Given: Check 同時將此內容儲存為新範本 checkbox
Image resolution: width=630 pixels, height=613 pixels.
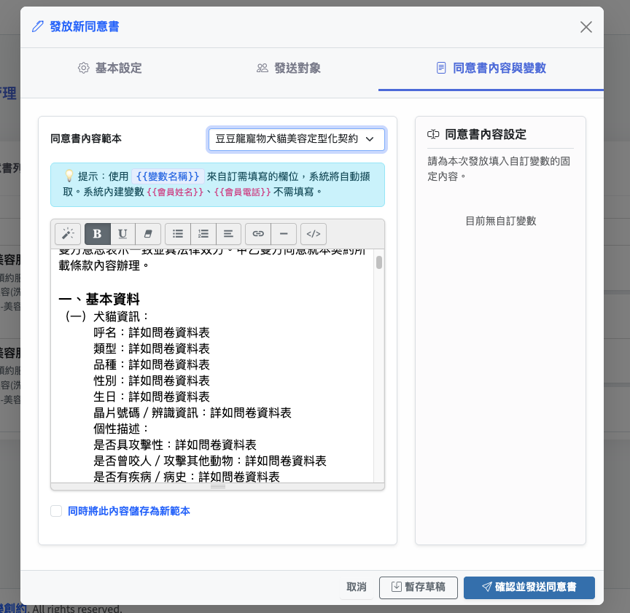Looking at the screenshot, I should click(x=56, y=511).
